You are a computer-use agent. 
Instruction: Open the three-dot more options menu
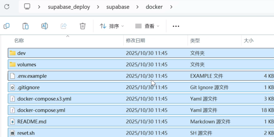tap(176, 26)
